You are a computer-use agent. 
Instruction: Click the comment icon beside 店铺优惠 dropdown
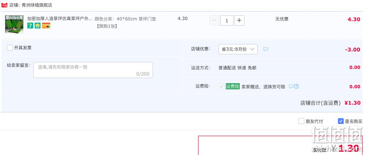point(266,49)
